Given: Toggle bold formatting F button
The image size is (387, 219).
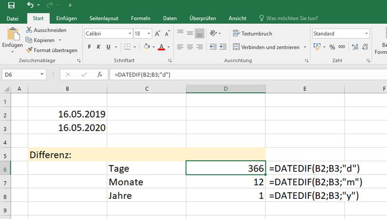Looking at the screenshot, I should pos(89,47).
